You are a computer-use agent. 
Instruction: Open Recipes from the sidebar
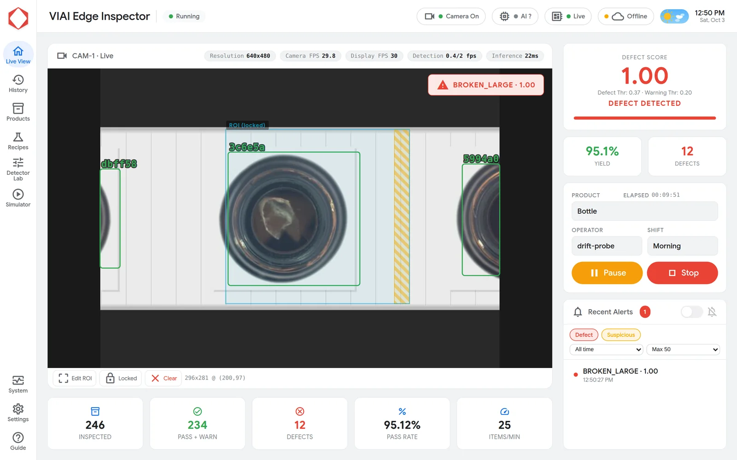(18, 141)
